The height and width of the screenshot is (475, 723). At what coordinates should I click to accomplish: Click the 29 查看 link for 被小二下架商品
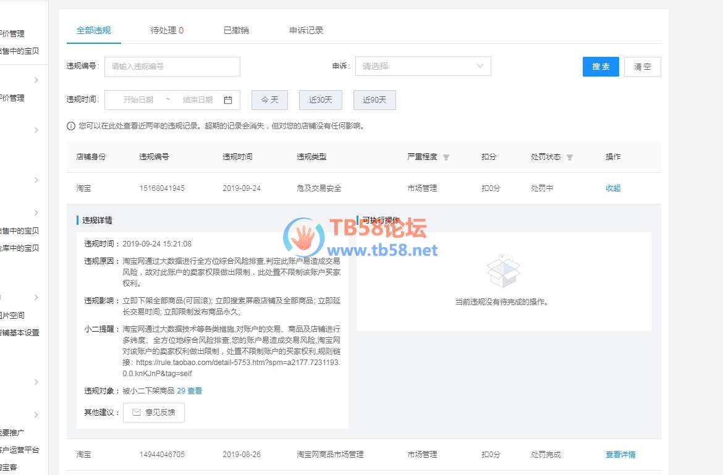[190, 391]
